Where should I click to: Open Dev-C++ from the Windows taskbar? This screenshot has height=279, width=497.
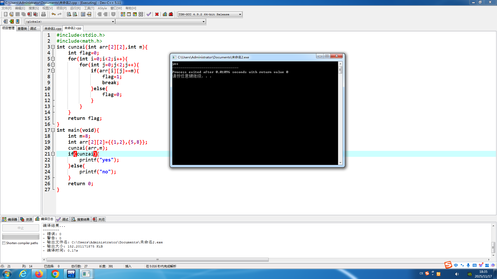[x=71, y=274]
